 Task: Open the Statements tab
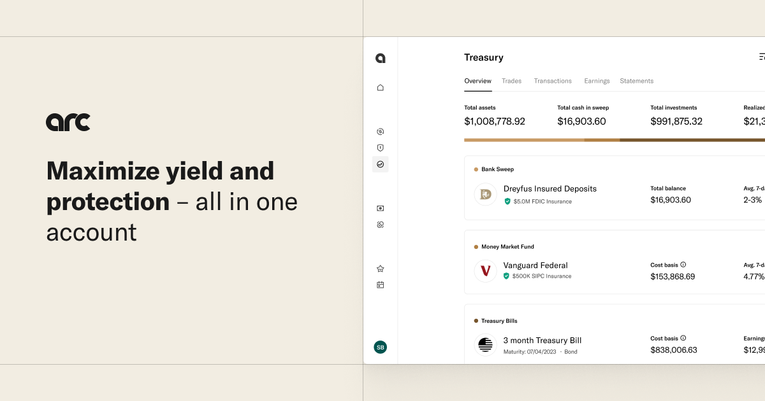click(x=636, y=81)
